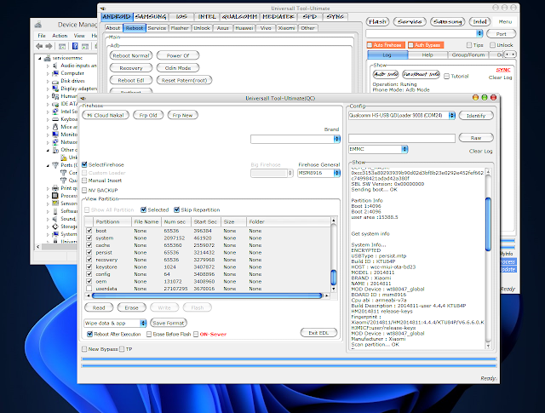The height and width of the screenshot is (413, 545).
Task: Click the Frp New button
Action: [182, 115]
